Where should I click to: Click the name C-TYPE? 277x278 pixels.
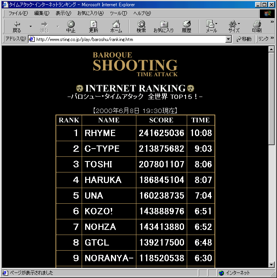(x=102, y=149)
